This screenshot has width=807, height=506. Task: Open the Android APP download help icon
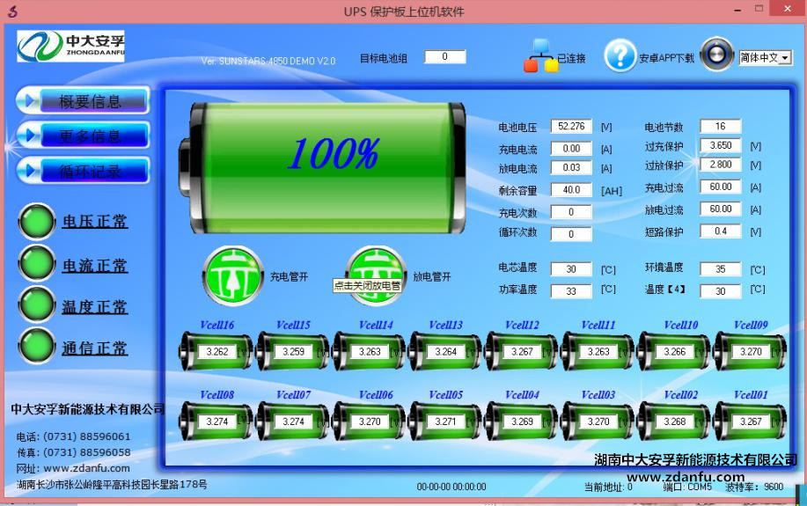coord(620,55)
